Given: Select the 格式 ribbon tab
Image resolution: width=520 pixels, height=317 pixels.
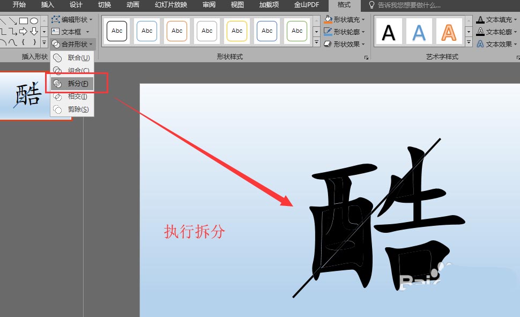Looking at the screenshot, I should [344, 5].
